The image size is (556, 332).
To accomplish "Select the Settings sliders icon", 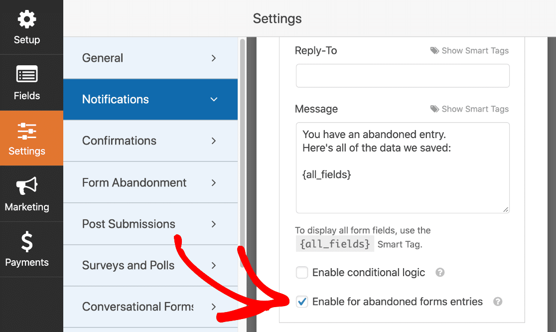I will (x=27, y=131).
